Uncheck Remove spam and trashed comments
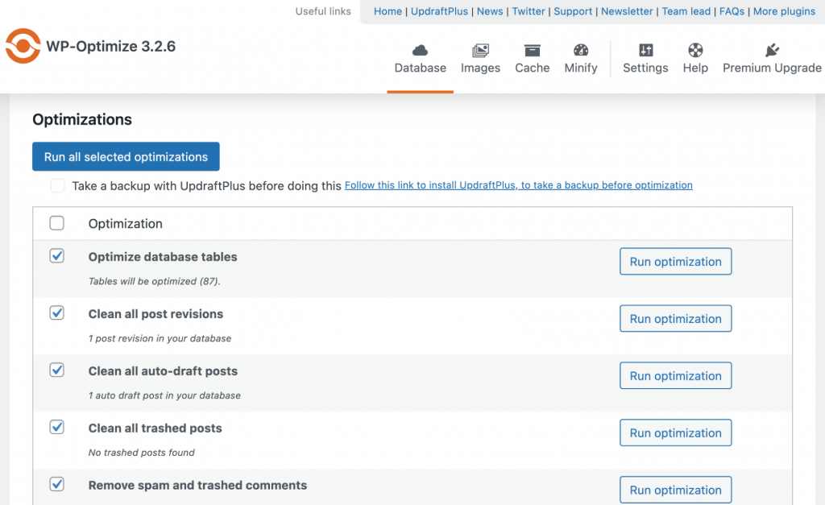This screenshot has width=825, height=505. point(56,484)
